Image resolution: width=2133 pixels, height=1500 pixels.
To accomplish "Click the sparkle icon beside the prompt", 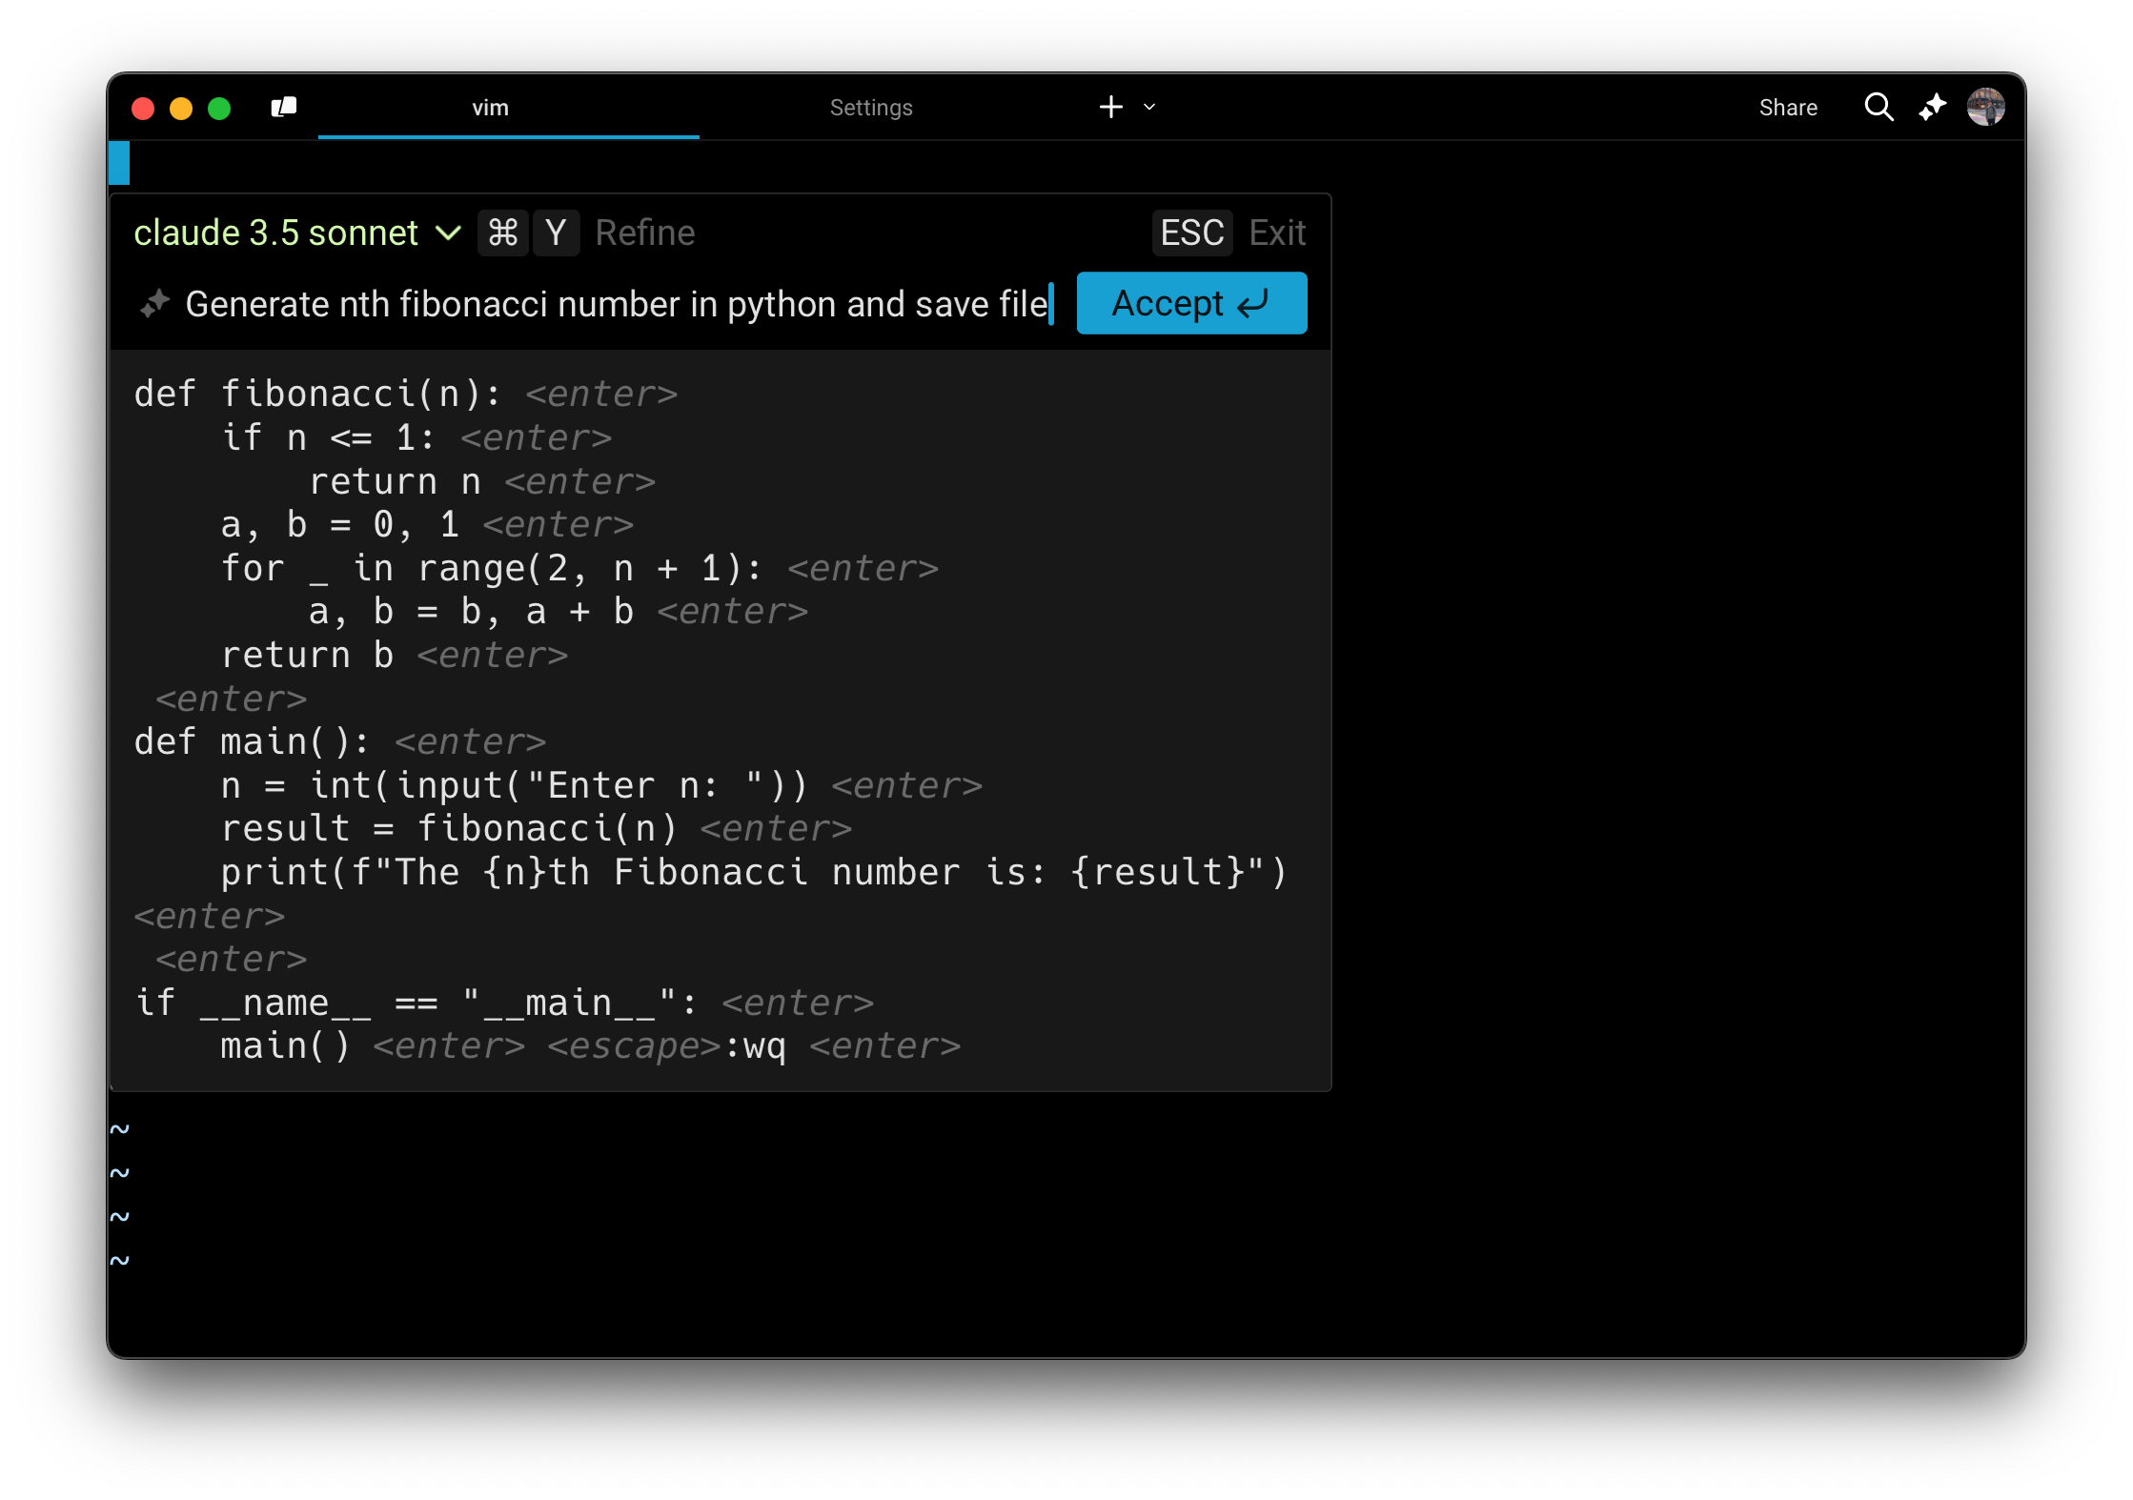I will pos(154,304).
